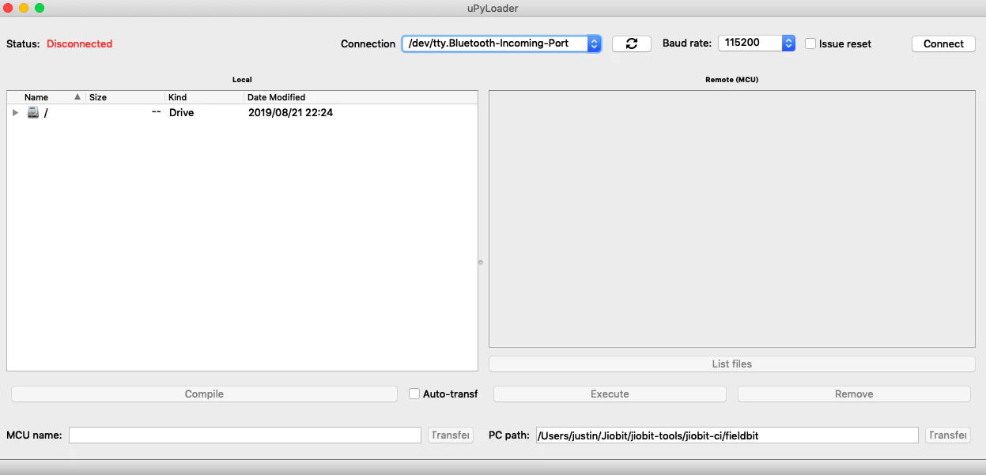This screenshot has width=986, height=475.
Task: Click Transfer button next to PC path
Action: [947, 435]
